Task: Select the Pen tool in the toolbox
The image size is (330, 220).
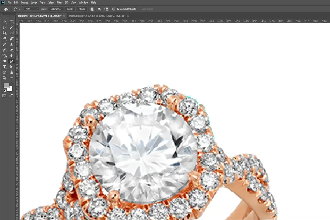Action: coord(12,61)
